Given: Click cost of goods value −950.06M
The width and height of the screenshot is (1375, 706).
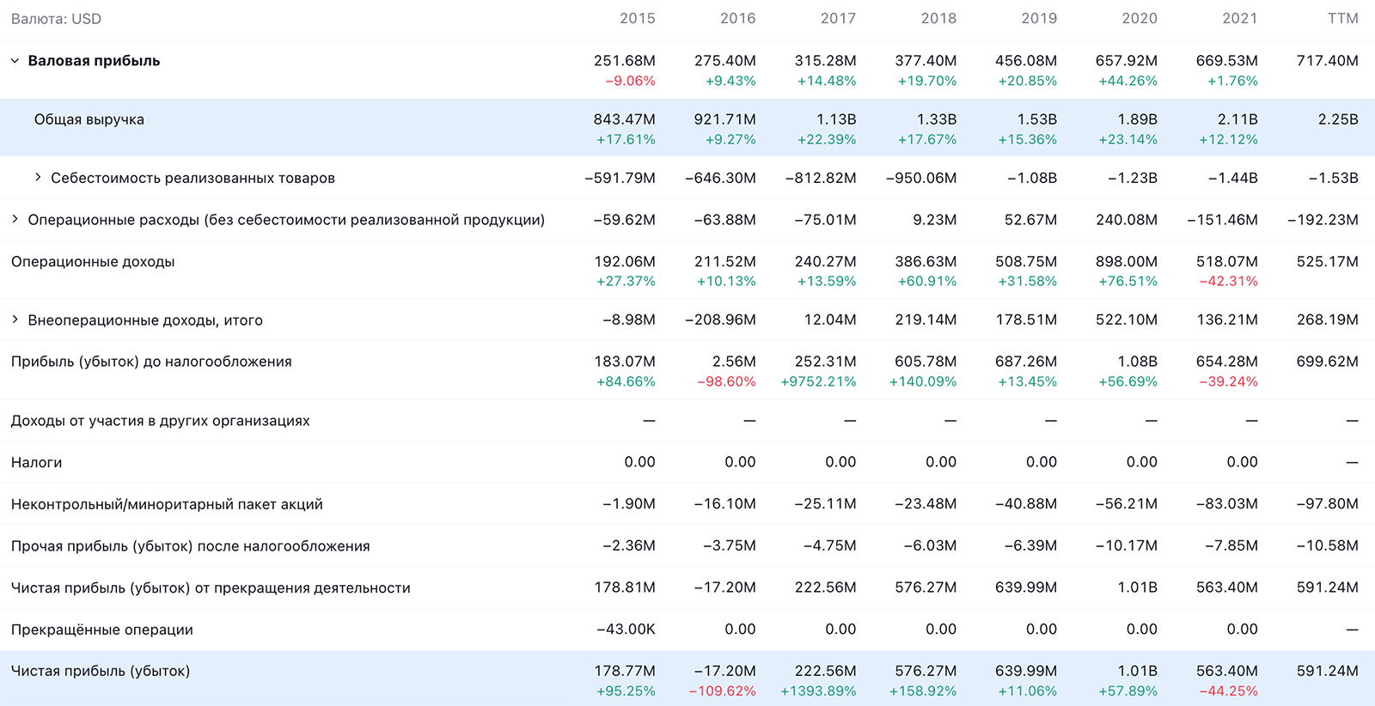Looking at the screenshot, I should pos(921,179).
